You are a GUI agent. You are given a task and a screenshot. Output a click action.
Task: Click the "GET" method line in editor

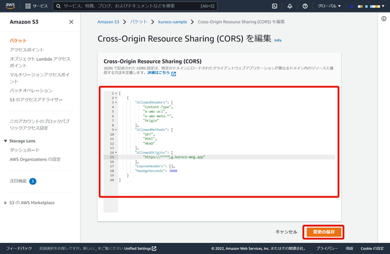(149, 134)
